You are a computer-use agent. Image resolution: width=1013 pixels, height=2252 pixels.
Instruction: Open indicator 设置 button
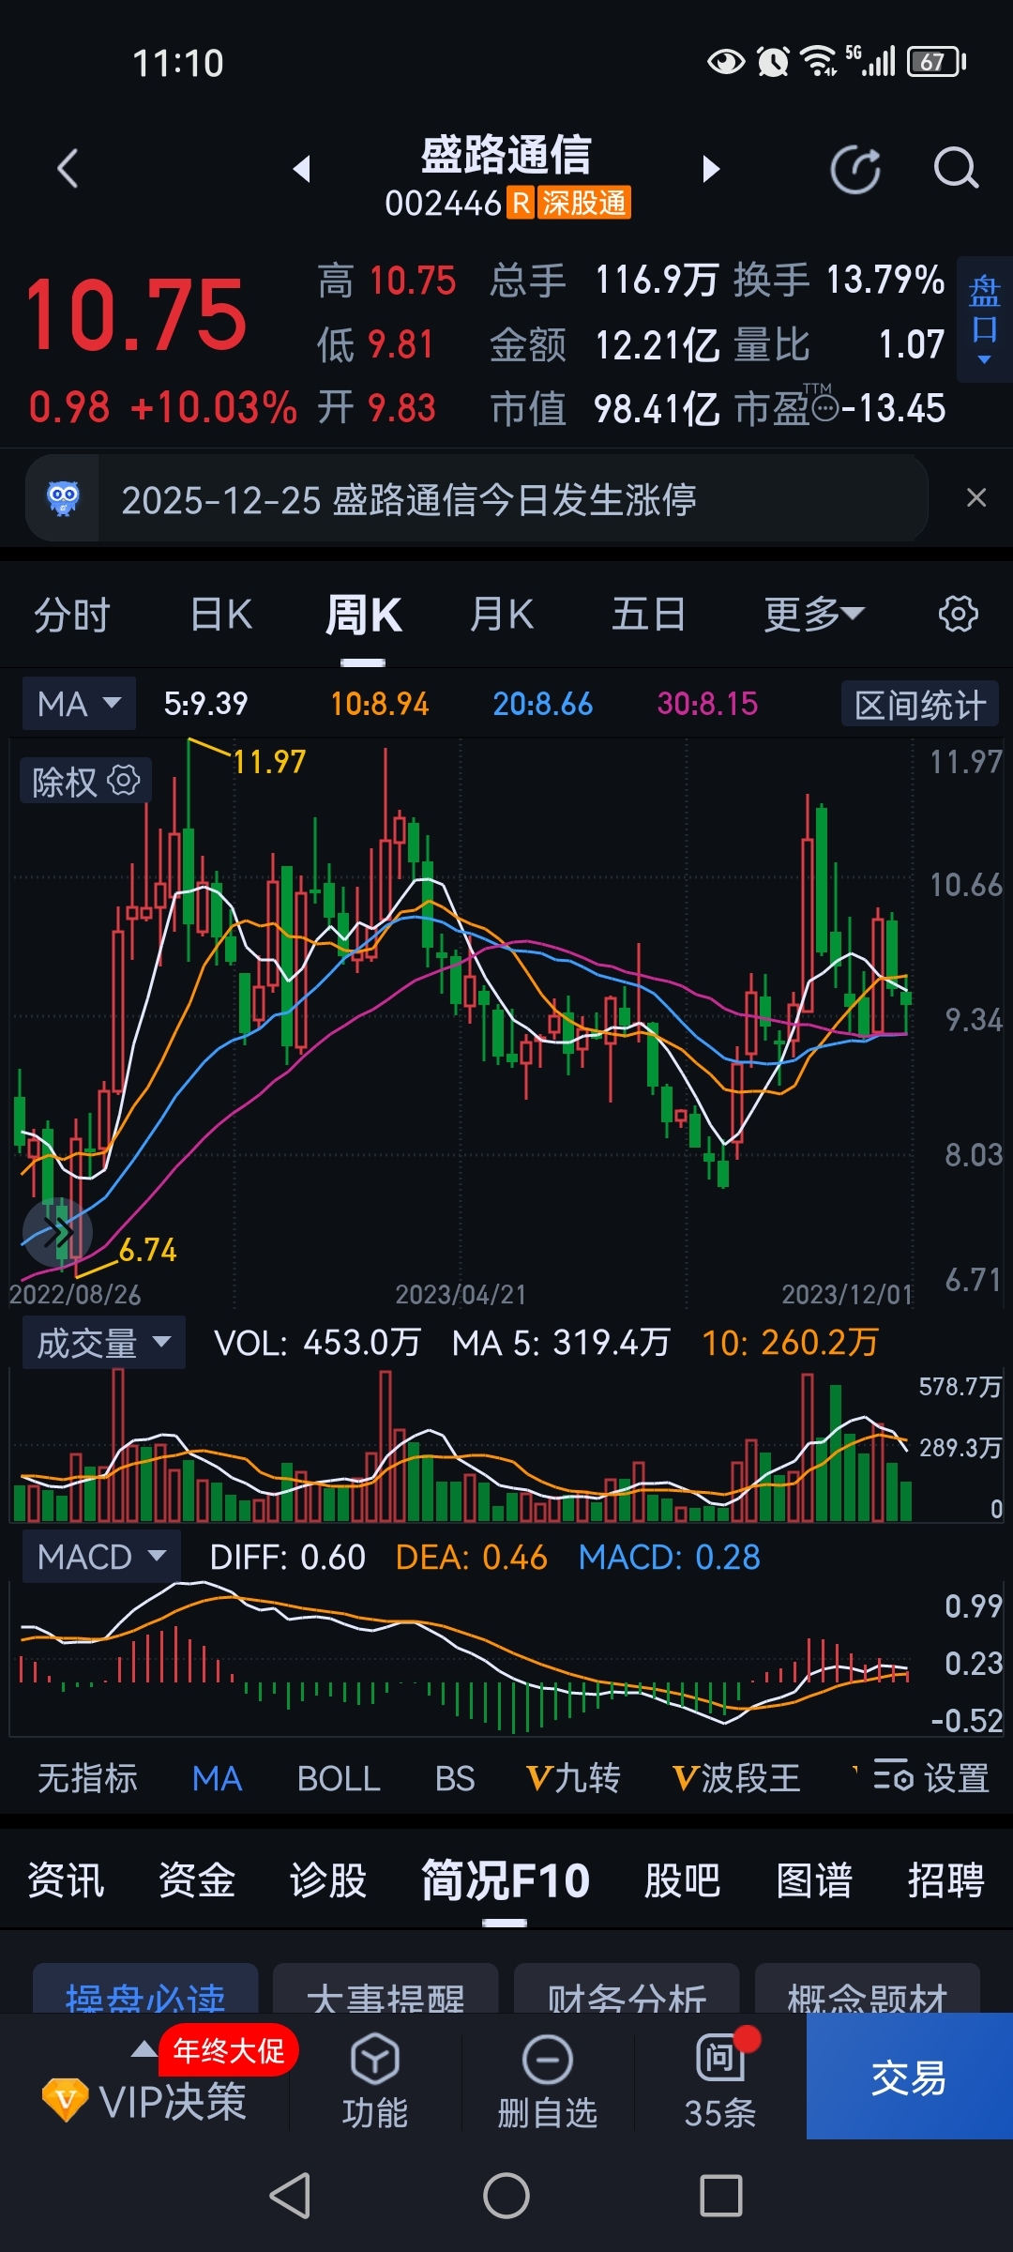pyautogui.click(x=930, y=1778)
